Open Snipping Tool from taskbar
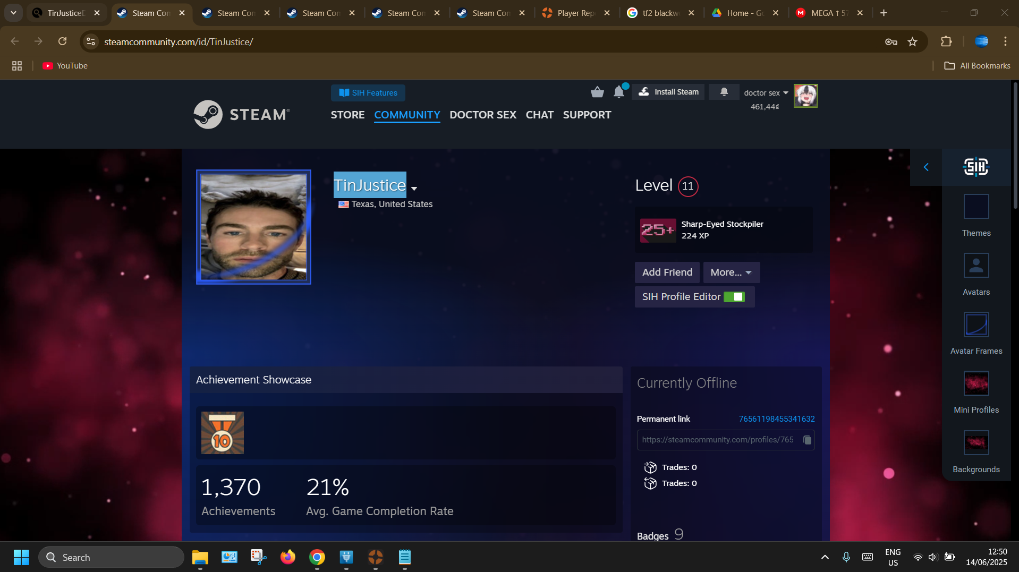This screenshot has width=1019, height=572. click(259, 557)
